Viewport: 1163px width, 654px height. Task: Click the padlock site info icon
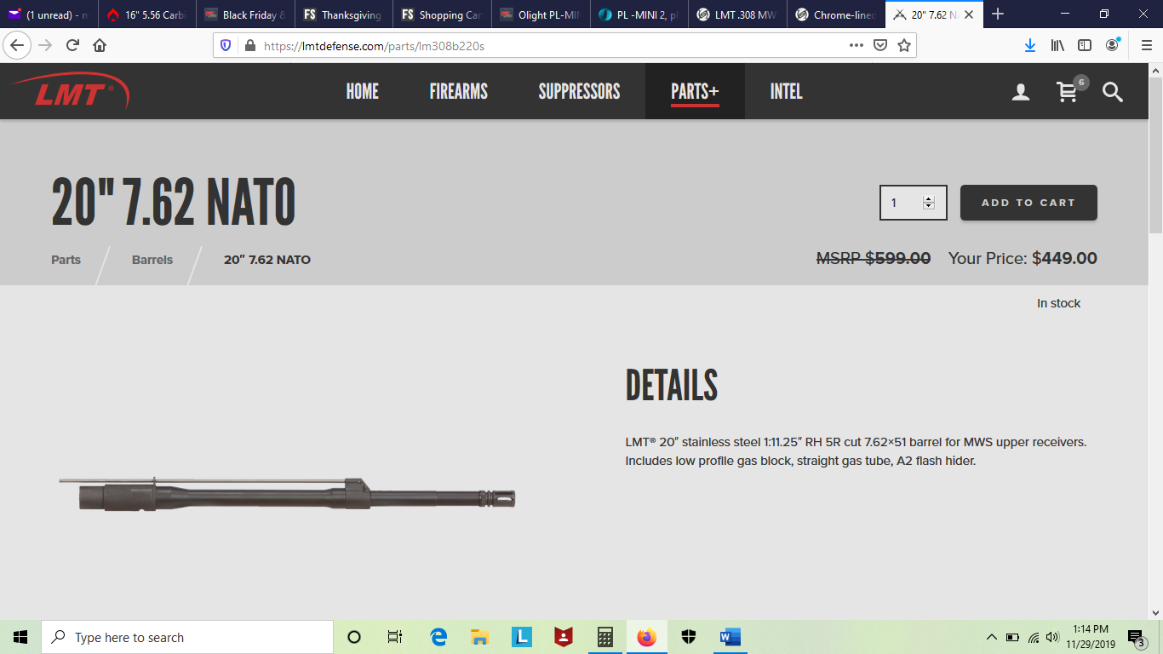(249, 46)
